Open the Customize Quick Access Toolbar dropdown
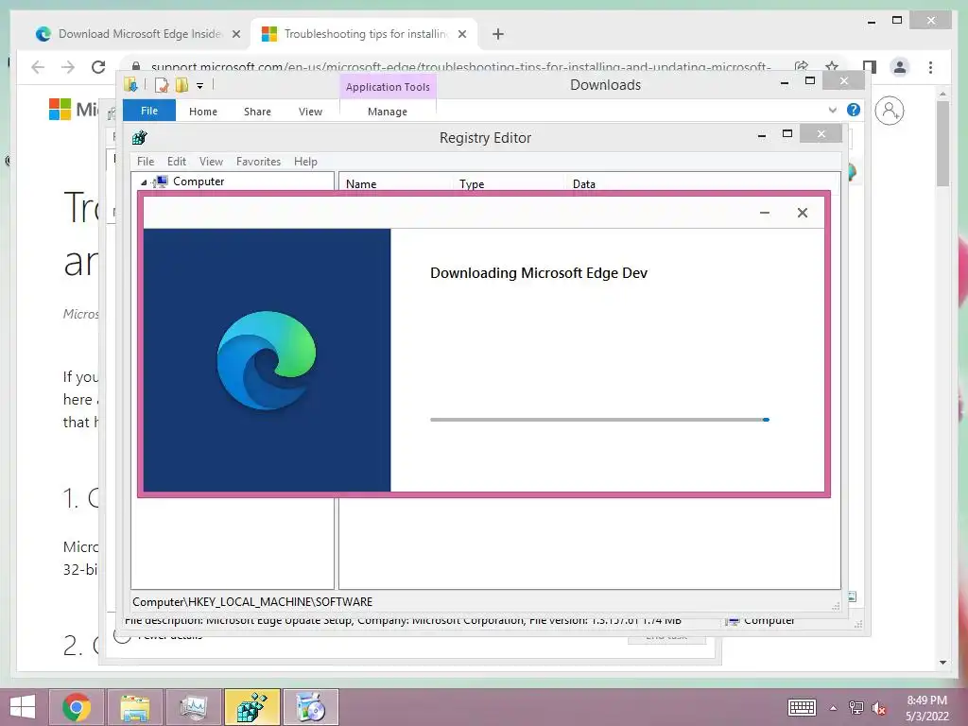Viewport: 968px width, 726px height. [x=200, y=85]
